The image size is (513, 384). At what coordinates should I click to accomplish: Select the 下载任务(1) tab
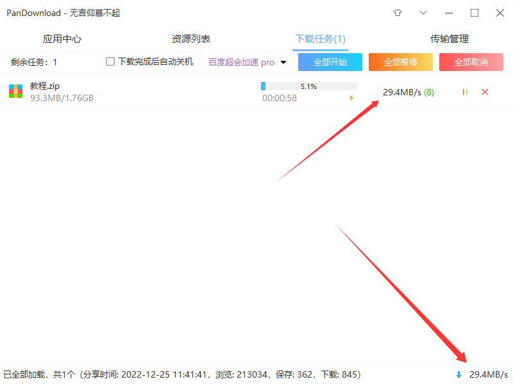320,39
